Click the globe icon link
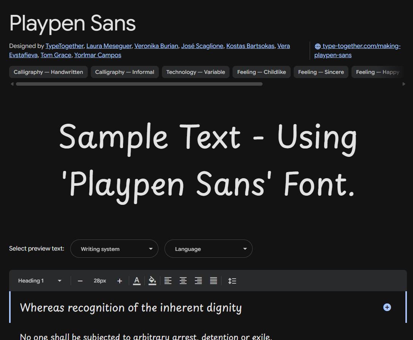 click(x=318, y=46)
